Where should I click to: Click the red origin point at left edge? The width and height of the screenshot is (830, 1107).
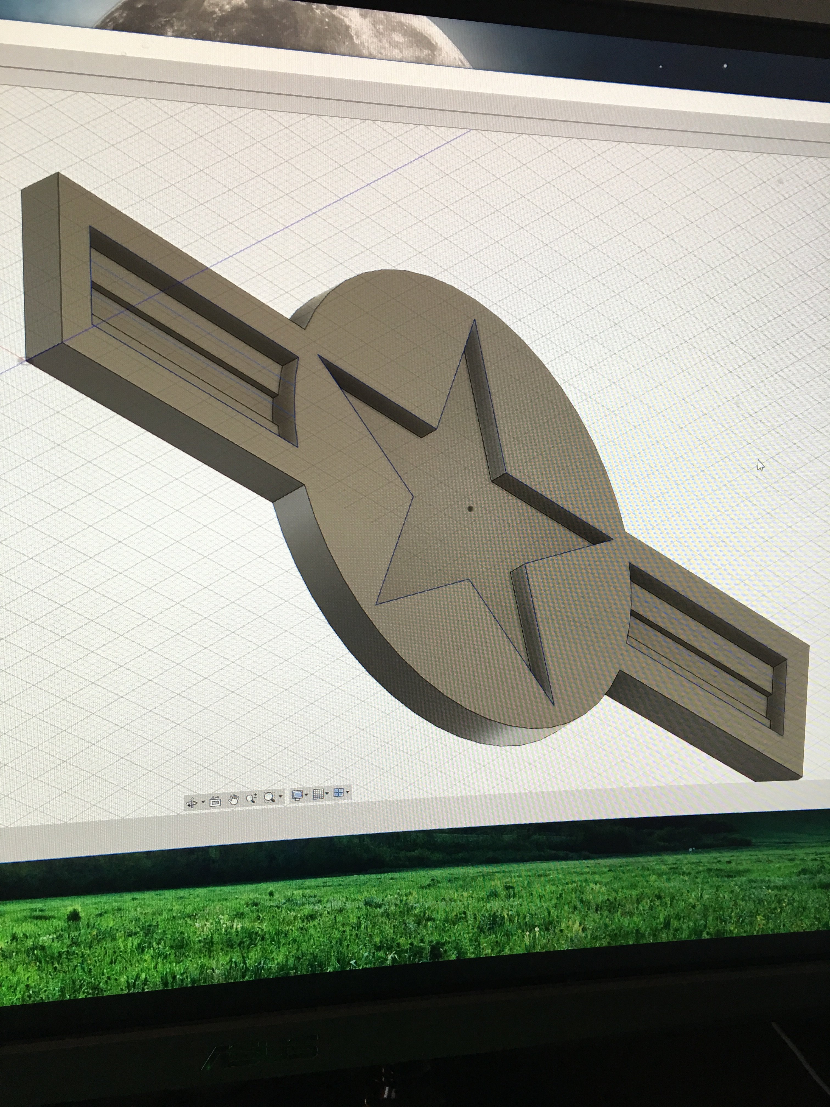pyautogui.click(x=22, y=361)
